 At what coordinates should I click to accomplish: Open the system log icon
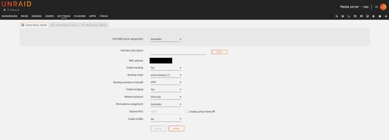click(373, 16)
